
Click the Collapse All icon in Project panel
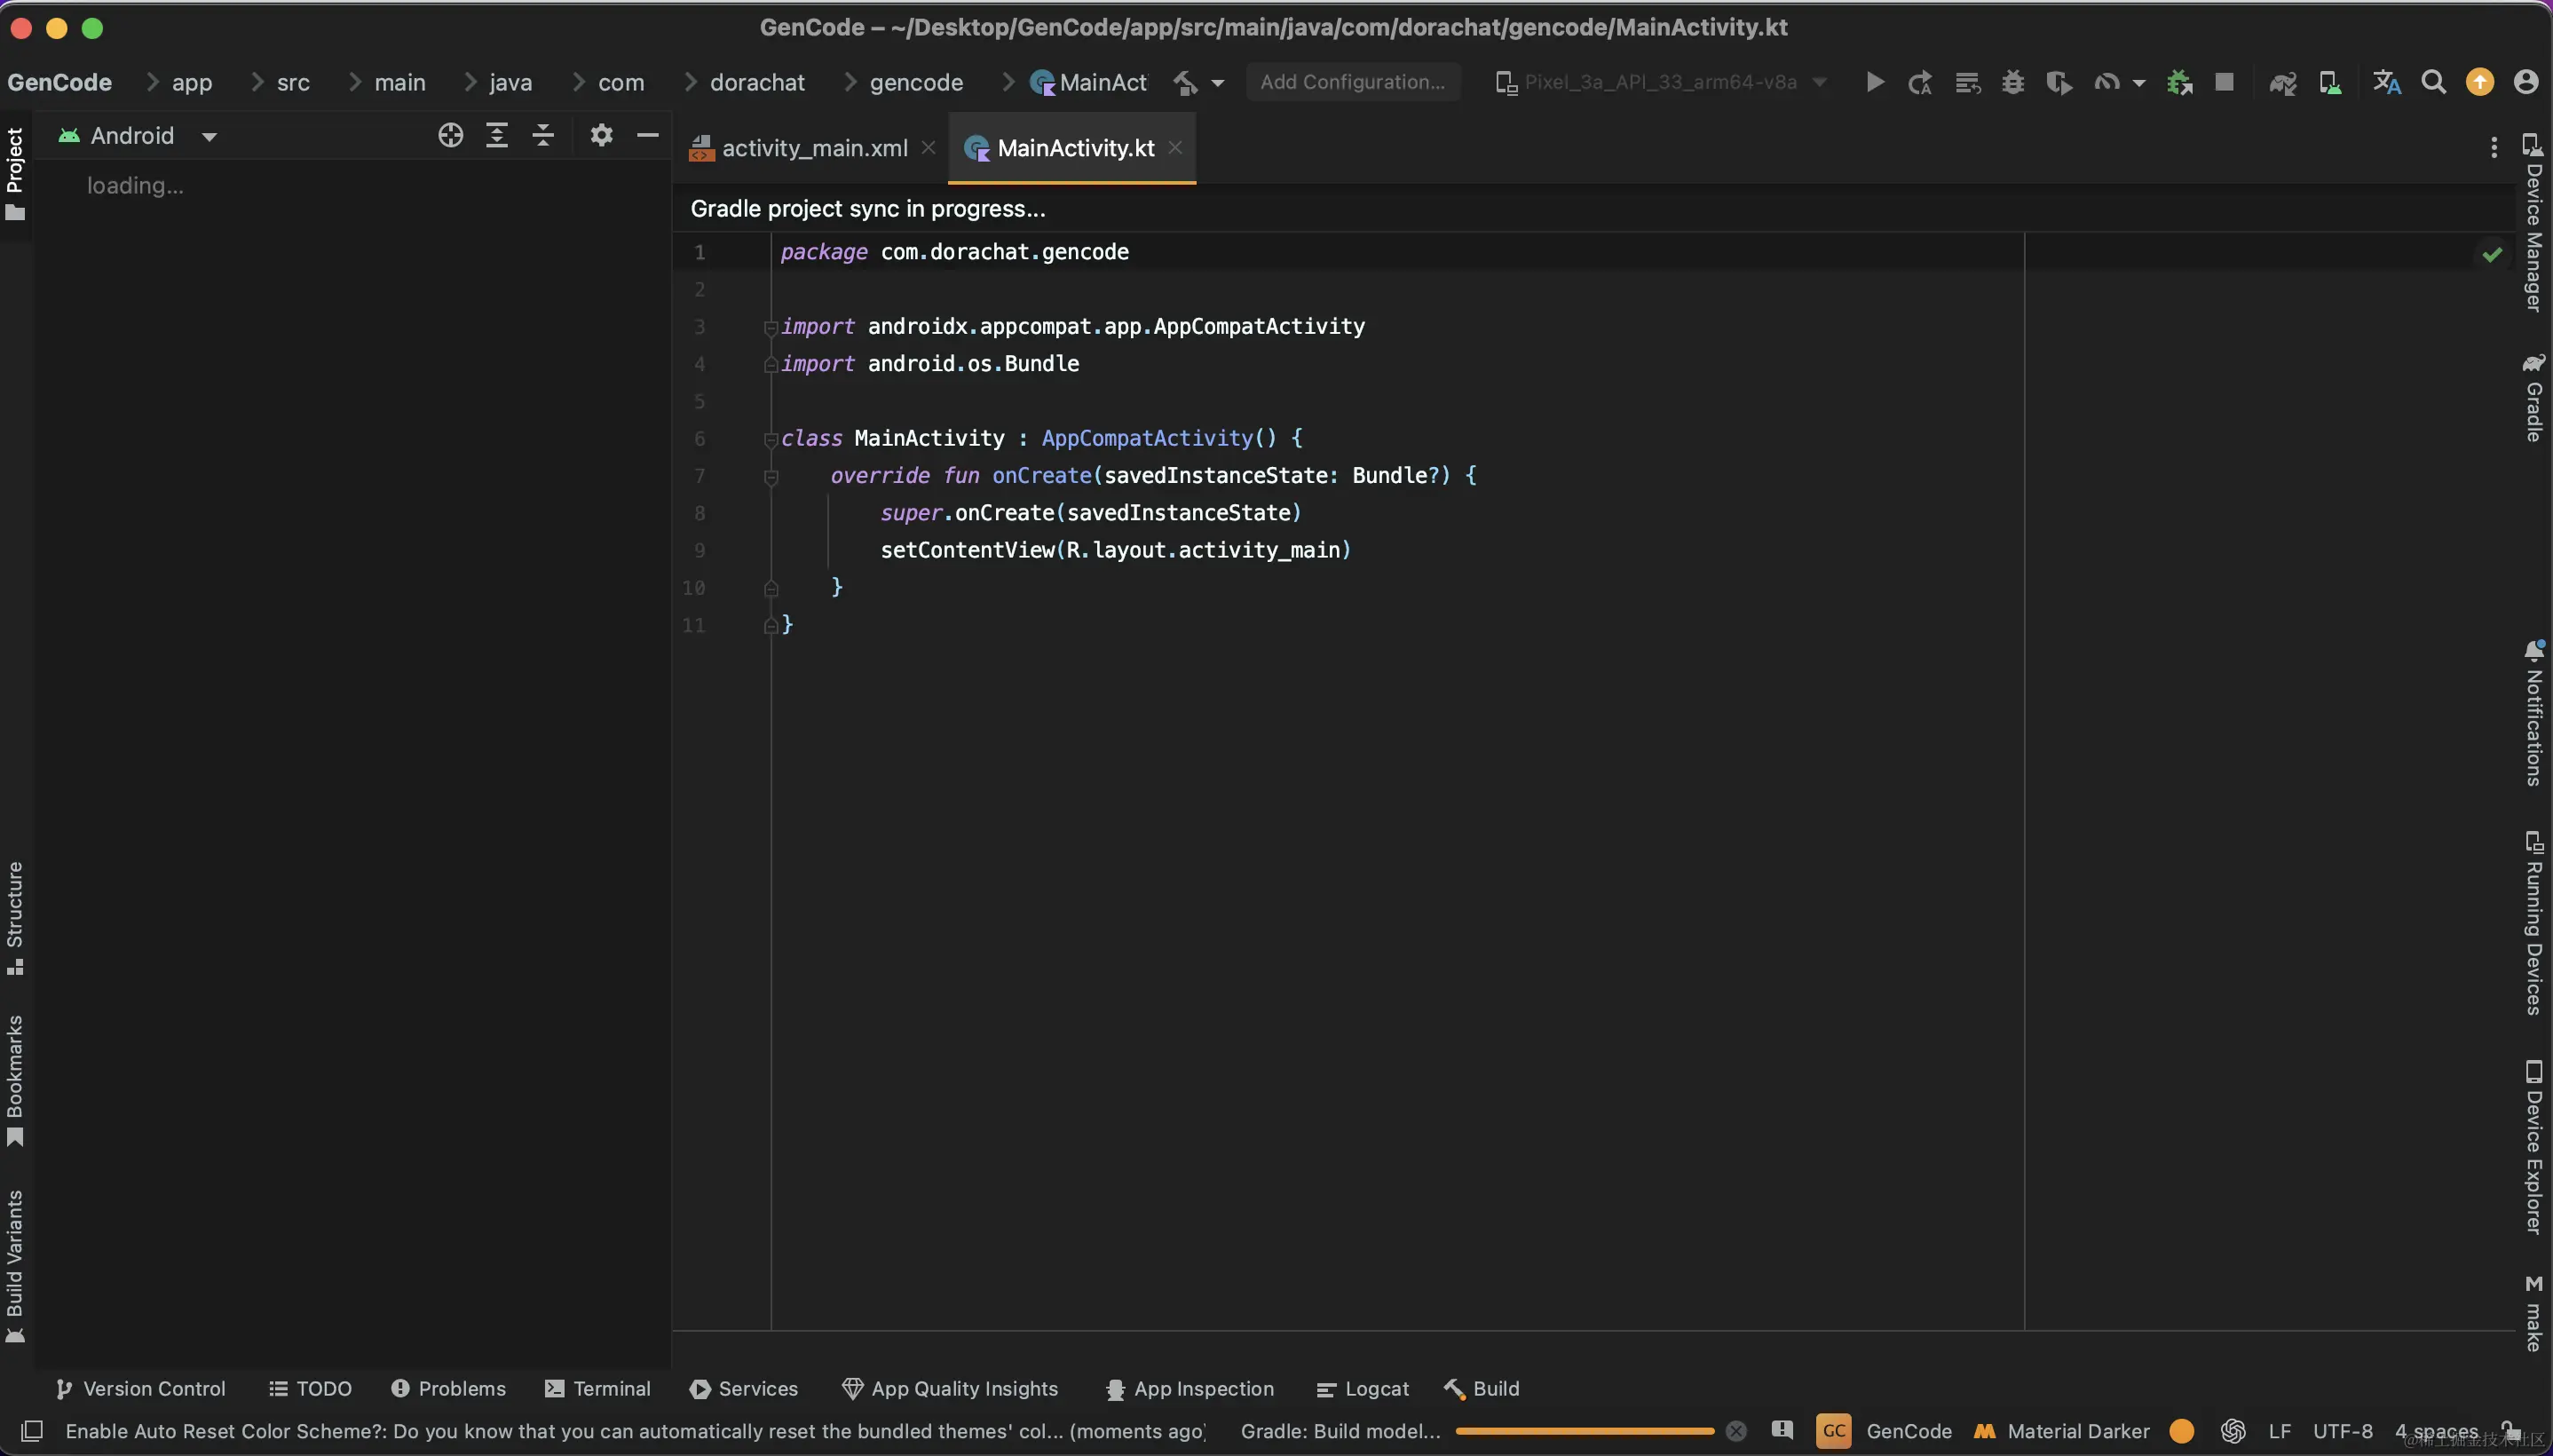[542, 135]
